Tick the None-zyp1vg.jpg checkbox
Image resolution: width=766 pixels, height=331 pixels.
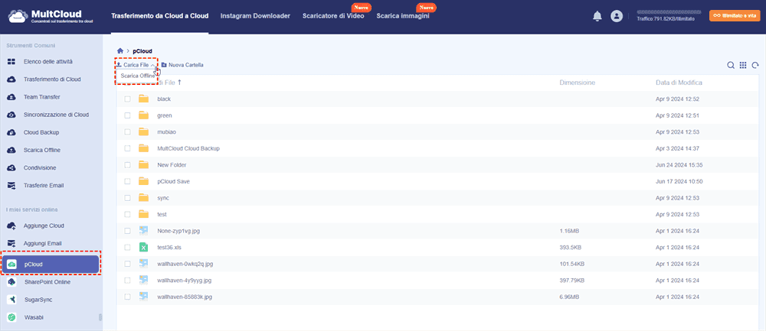point(127,231)
